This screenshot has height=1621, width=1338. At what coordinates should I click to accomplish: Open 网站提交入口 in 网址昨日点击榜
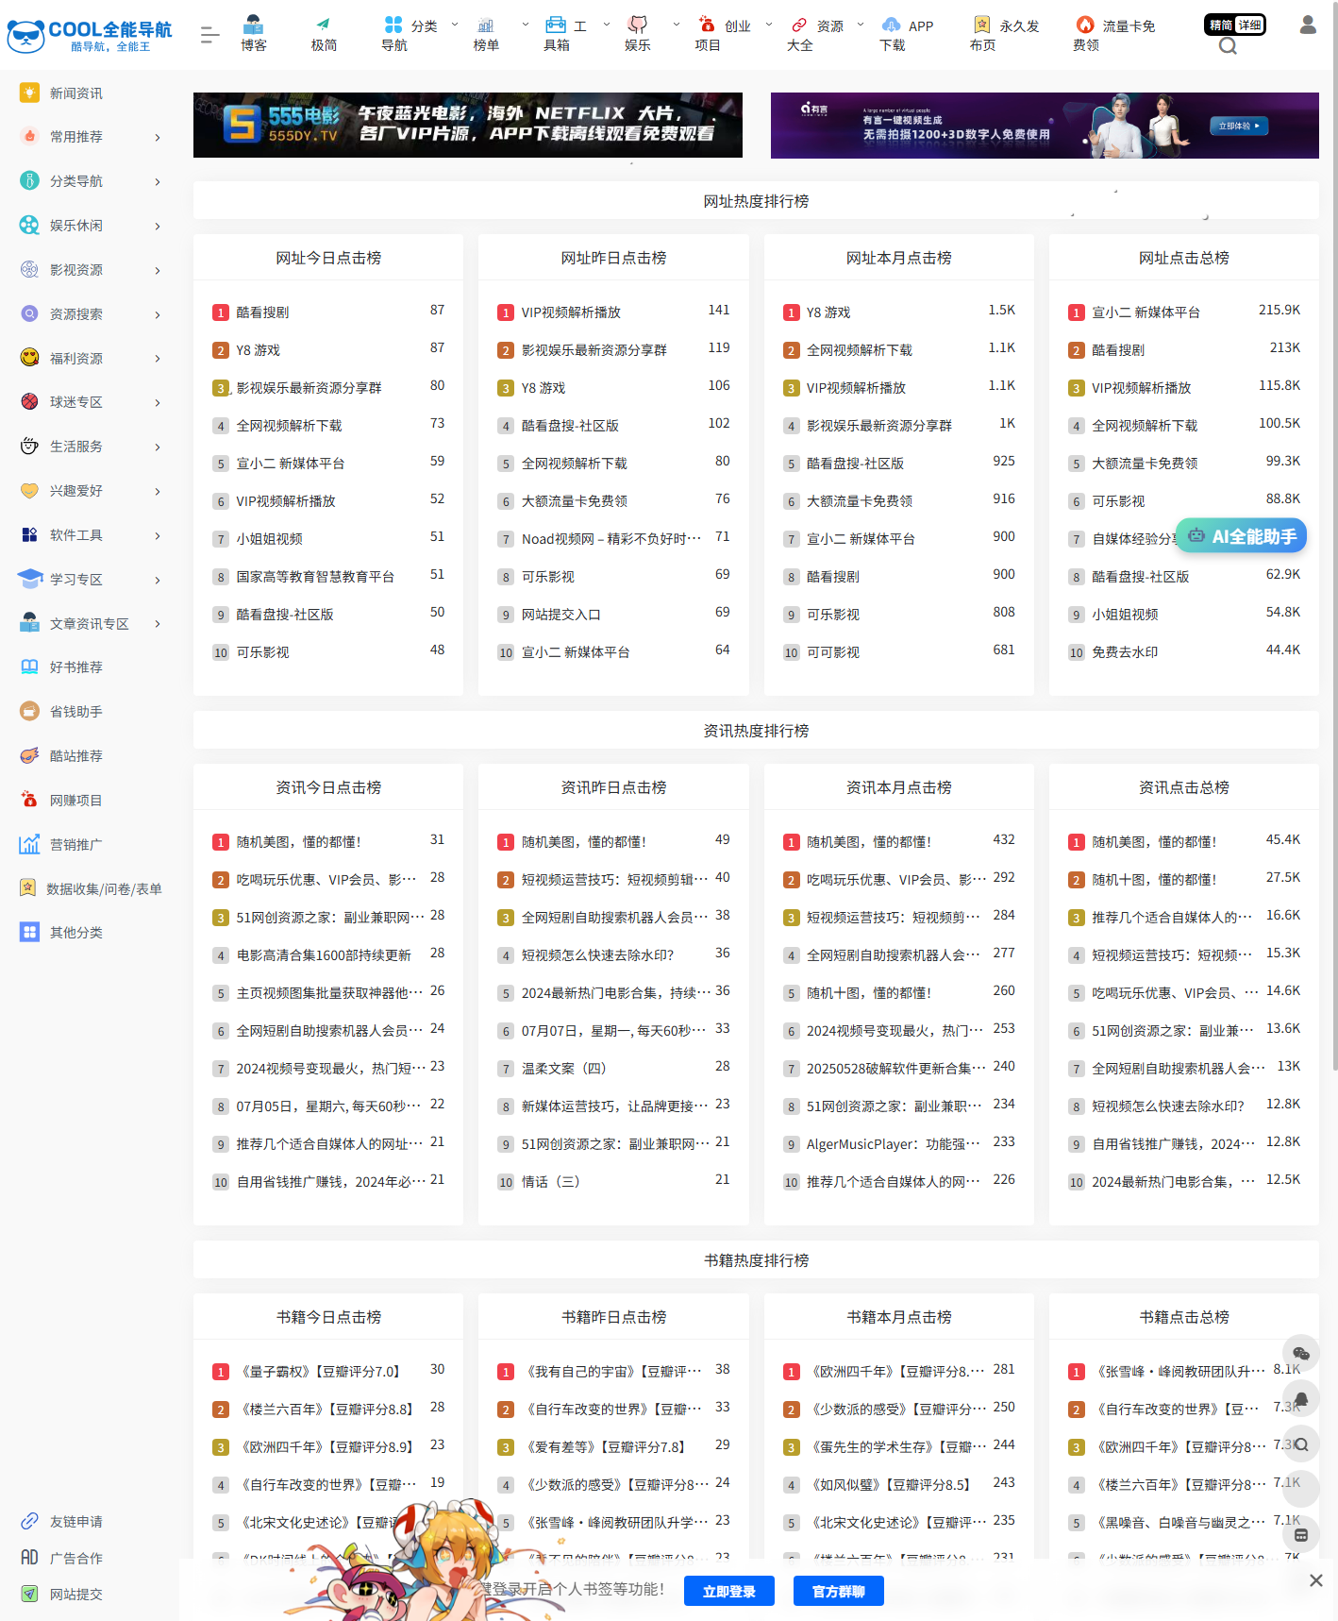(561, 615)
